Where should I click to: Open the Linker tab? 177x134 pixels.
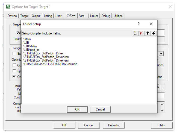coord(94,16)
